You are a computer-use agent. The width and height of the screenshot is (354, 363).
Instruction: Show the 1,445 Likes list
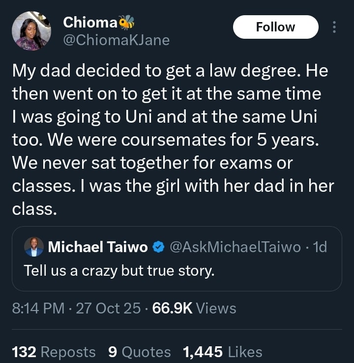pos(222,352)
